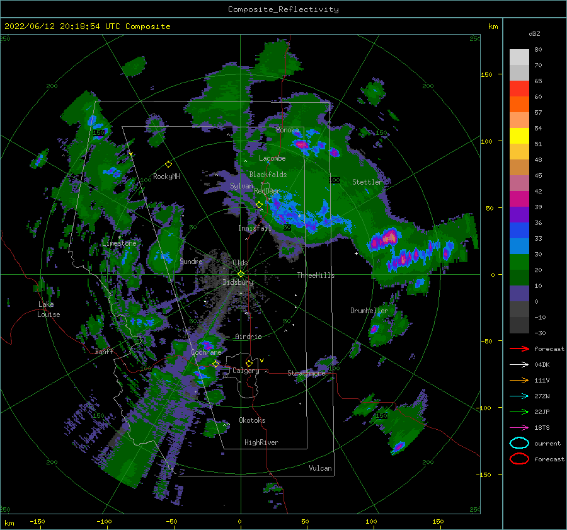This screenshot has width=567, height=530.
Task: Click the Airdrie town label
Action: 248,337
